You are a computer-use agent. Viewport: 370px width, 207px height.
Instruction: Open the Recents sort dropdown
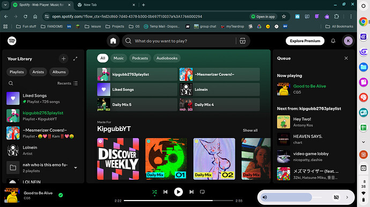(x=67, y=83)
